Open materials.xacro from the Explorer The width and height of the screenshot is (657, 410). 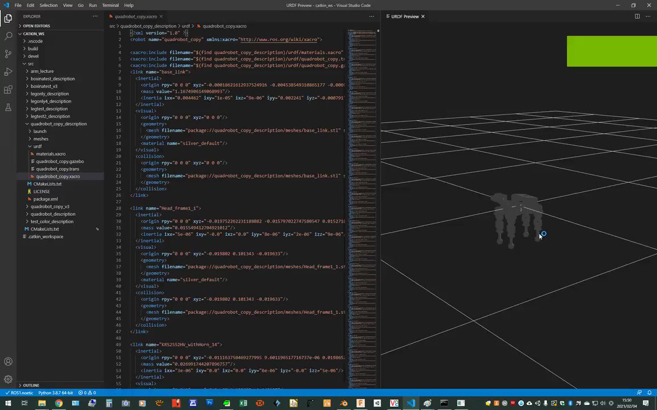(x=51, y=154)
